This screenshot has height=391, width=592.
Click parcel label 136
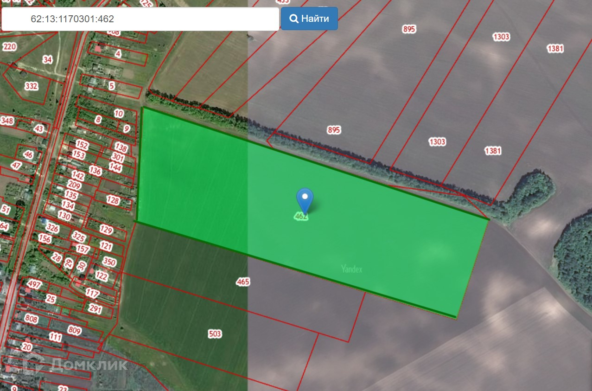pos(95,171)
